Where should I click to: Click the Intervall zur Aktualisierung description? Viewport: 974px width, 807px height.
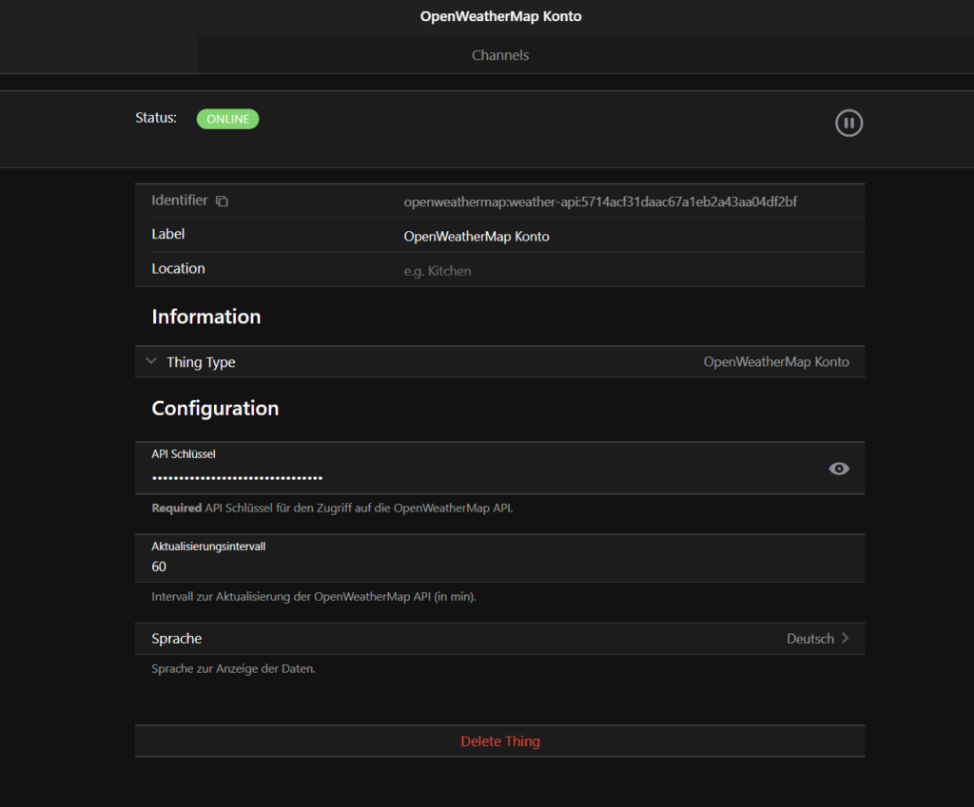point(314,597)
